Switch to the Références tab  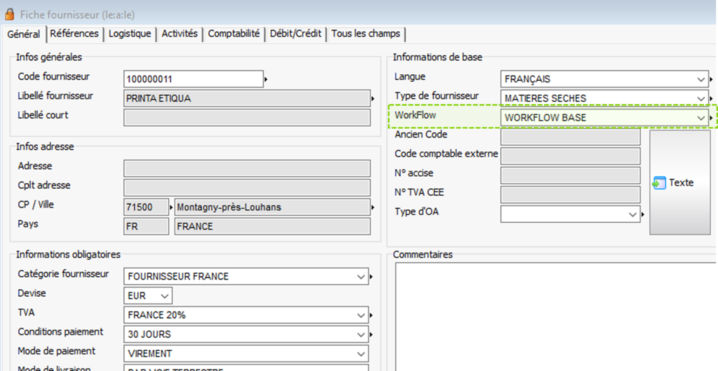(74, 34)
